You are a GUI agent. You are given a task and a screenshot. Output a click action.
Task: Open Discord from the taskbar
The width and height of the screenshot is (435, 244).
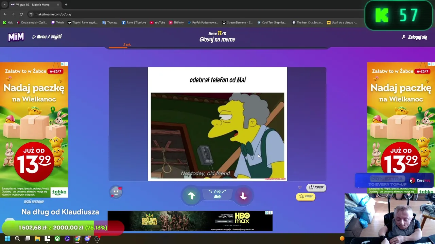click(x=87, y=239)
